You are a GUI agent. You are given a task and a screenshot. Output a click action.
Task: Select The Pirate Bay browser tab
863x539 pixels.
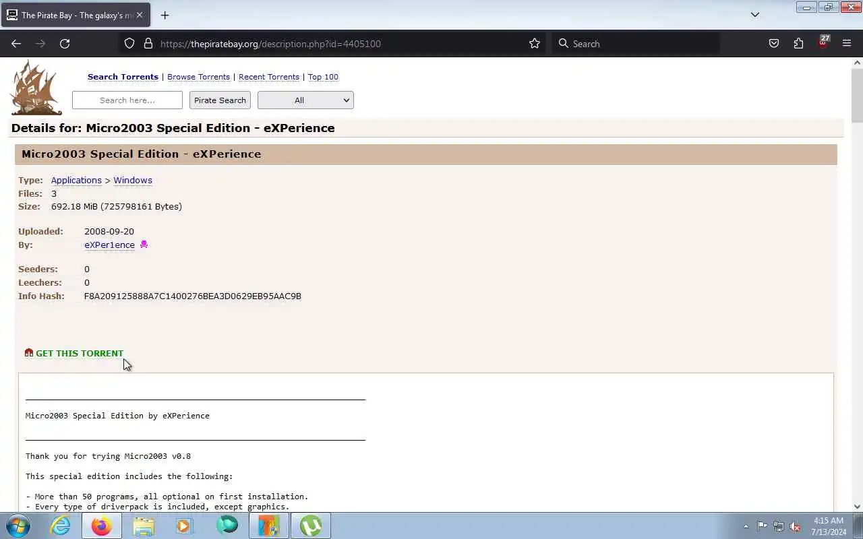76,15
